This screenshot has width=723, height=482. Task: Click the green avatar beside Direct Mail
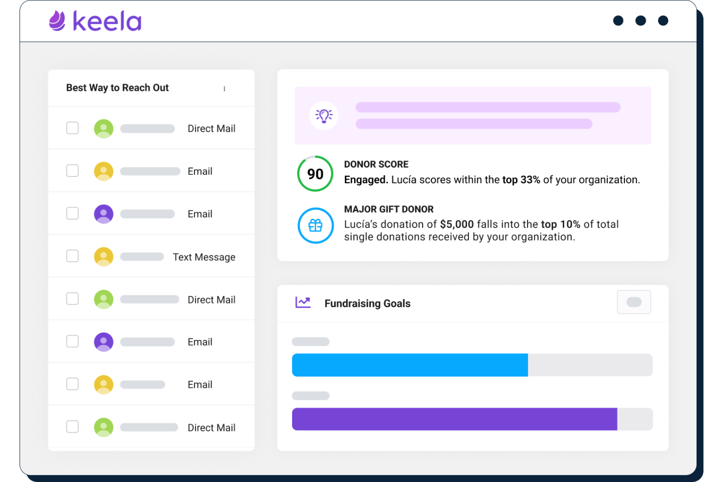point(103,128)
